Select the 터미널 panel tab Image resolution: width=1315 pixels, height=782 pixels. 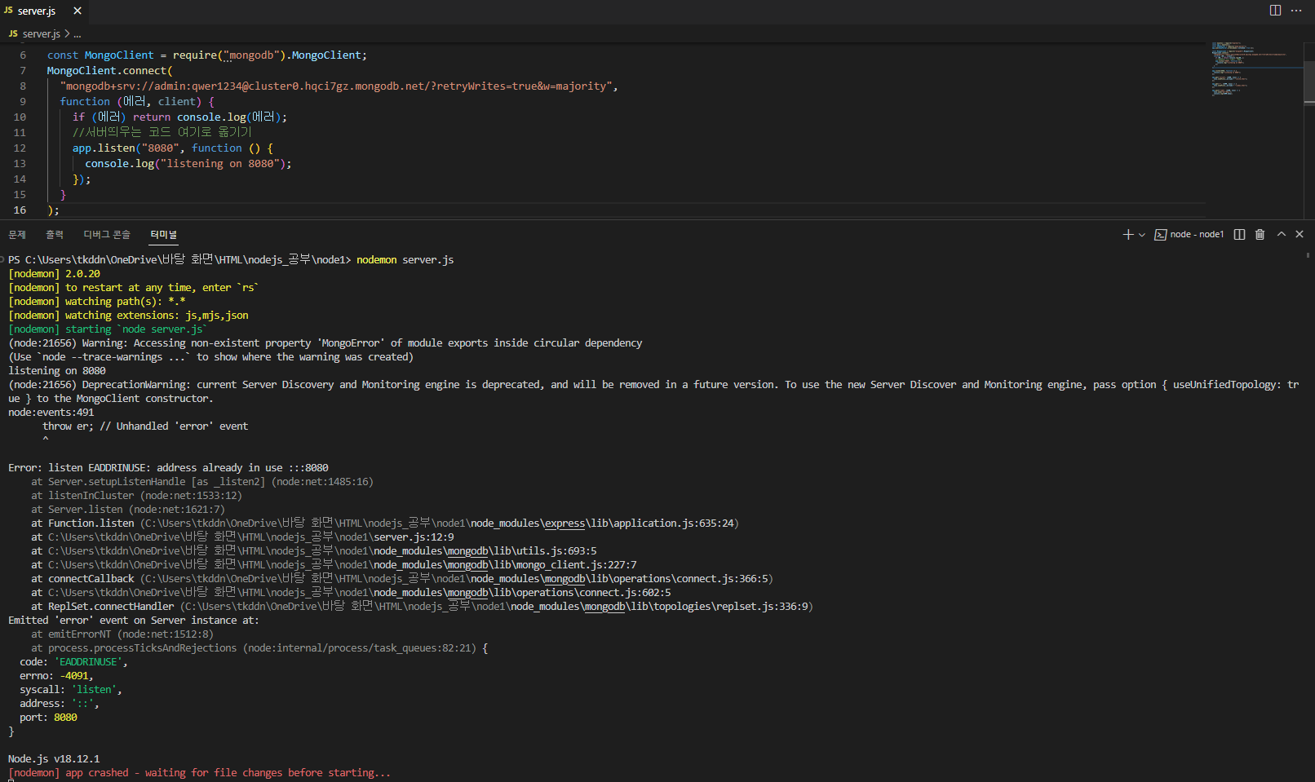pyautogui.click(x=163, y=235)
